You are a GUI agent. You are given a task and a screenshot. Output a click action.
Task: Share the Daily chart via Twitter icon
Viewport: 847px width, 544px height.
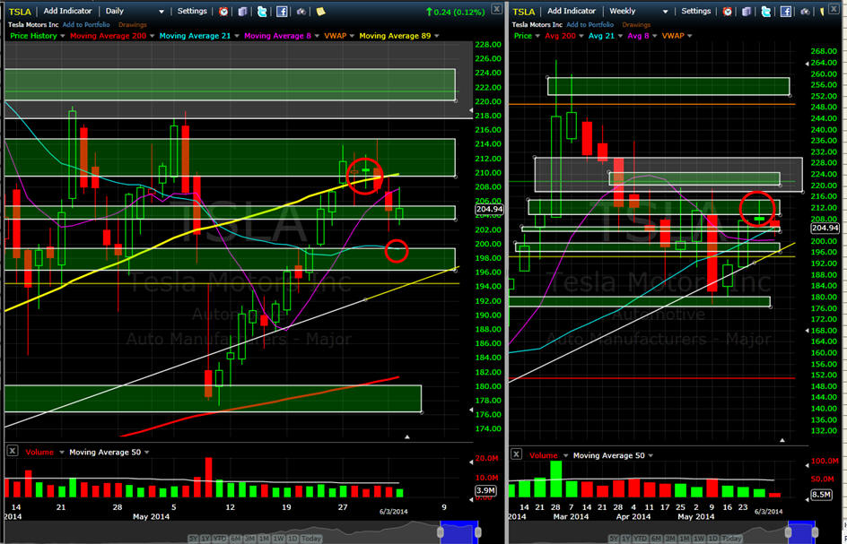point(262,11)
